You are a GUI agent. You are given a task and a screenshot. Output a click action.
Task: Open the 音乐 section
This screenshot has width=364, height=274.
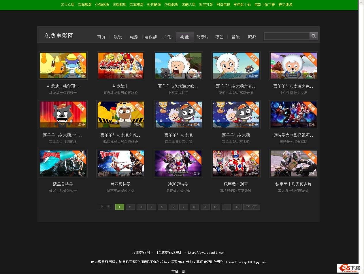(x=235, y=37)
